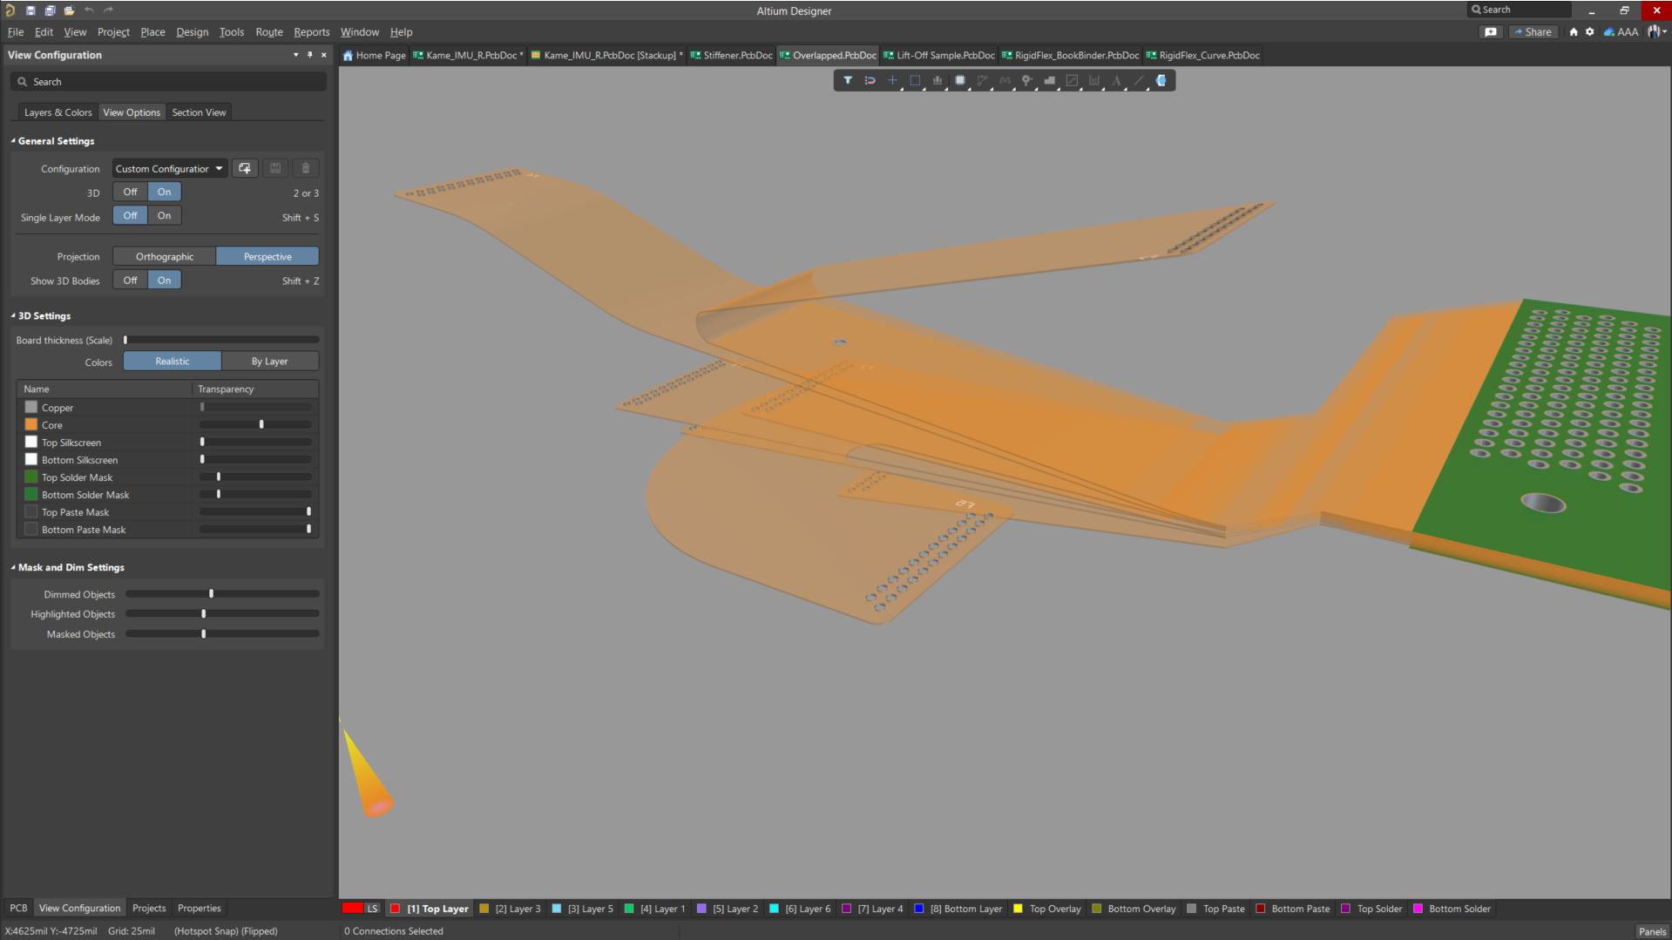The width and height of the screenshot is (1672, 940).
Task: Select the dashed rectangle selection tool
Action: (x=915, y=80)
